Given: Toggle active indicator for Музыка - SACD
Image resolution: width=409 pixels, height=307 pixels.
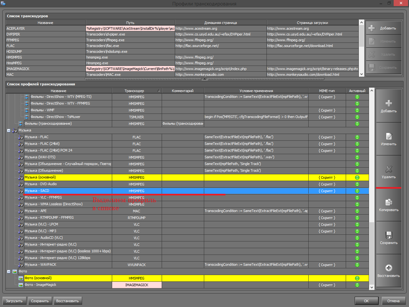Looking at the screenshot, I should [x=357, y=191].
